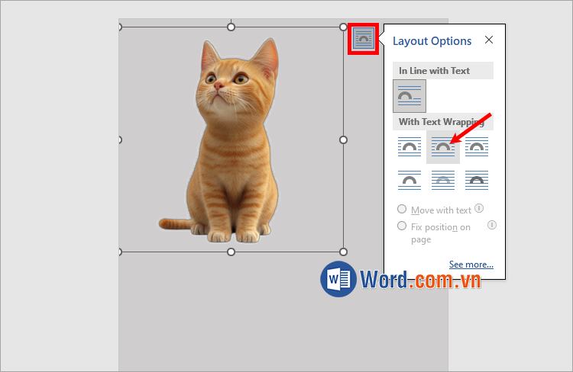Image resolution: width=573 pixels, height=372 pixels.
Task: Click the right-middle sizing handle of the image
Action: 343,139
